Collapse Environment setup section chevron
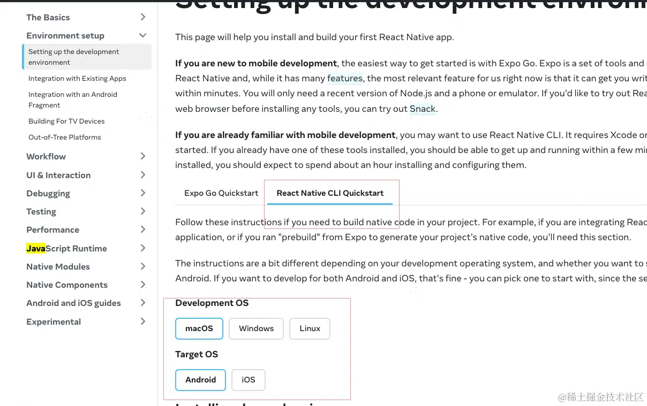The width and height of the screenshot is (647, 406). [143, 35]
